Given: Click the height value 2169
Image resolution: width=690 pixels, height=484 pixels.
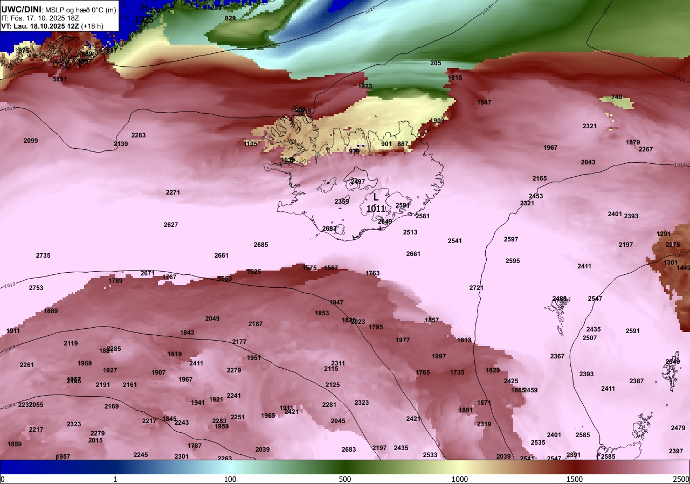Looking at the screenshot, I should [112, 406].
